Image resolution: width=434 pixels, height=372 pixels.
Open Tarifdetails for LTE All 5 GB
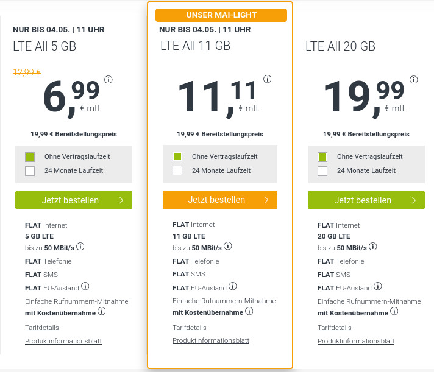tap(42, 328)
